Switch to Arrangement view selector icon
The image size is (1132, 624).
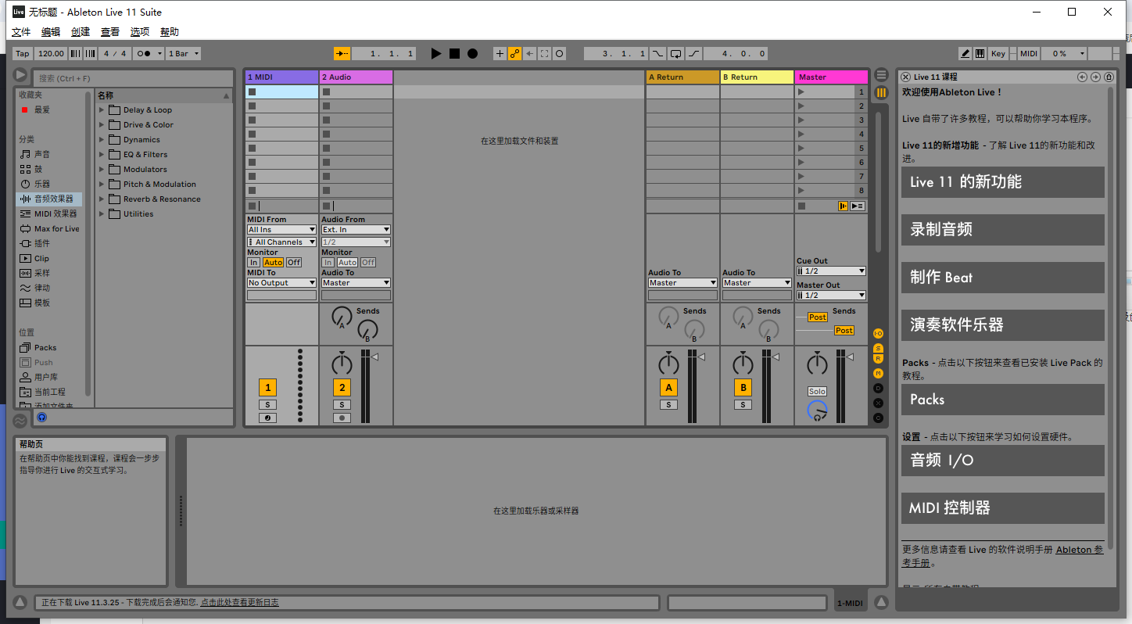[881, 74]
